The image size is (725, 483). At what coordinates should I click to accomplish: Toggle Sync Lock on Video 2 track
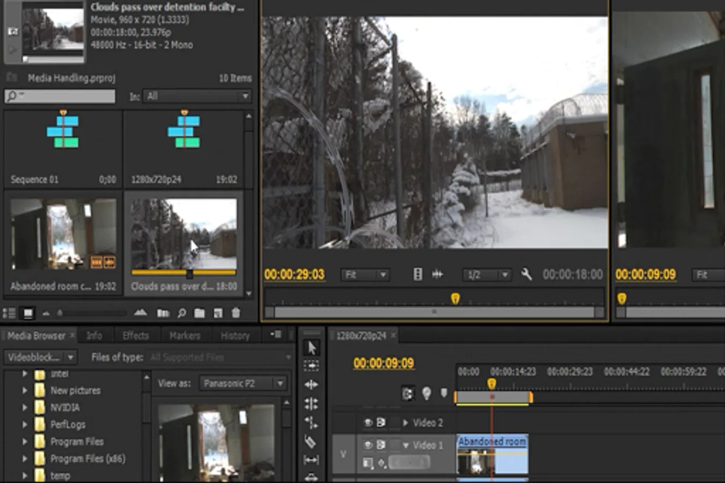381,423
